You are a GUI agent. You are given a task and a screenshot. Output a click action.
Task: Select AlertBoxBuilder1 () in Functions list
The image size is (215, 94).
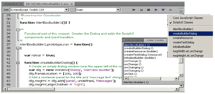(146, 45)
